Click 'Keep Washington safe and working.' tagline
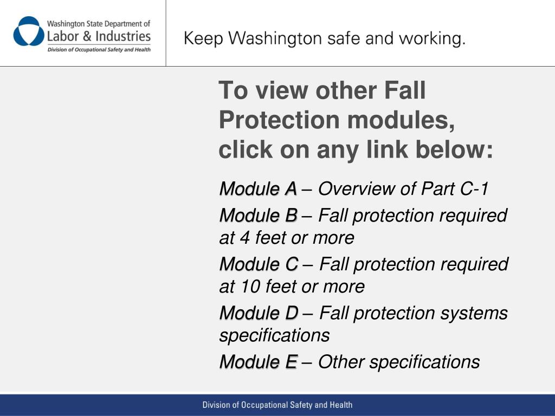The height and width of the screenshot is (416, 555). pyautogui.click(x=325, y=38)
